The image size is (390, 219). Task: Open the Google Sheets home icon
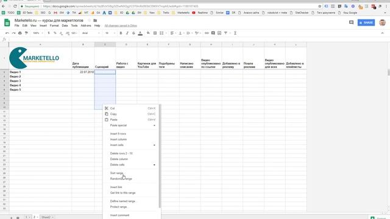(x=7, y=23)
